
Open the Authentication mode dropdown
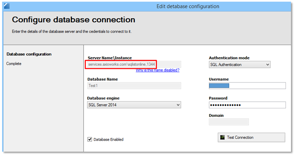coord(240,65)
